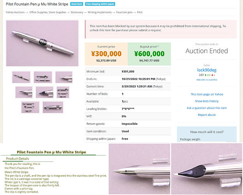Open seller lock90deg profile
Viewport: 243px width, 195px height.
click(x=206, y=70)
